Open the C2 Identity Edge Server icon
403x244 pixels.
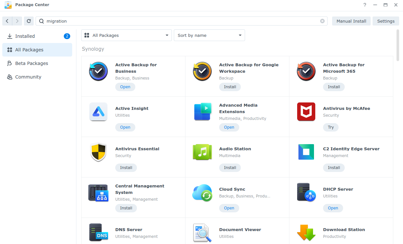[x=306, y=152]
